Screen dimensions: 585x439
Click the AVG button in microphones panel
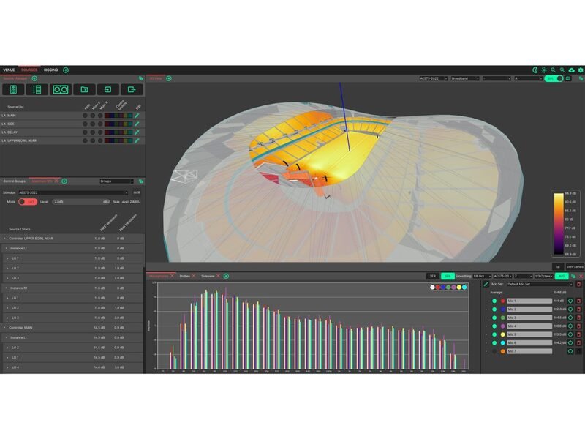click(x=562, y=277)
